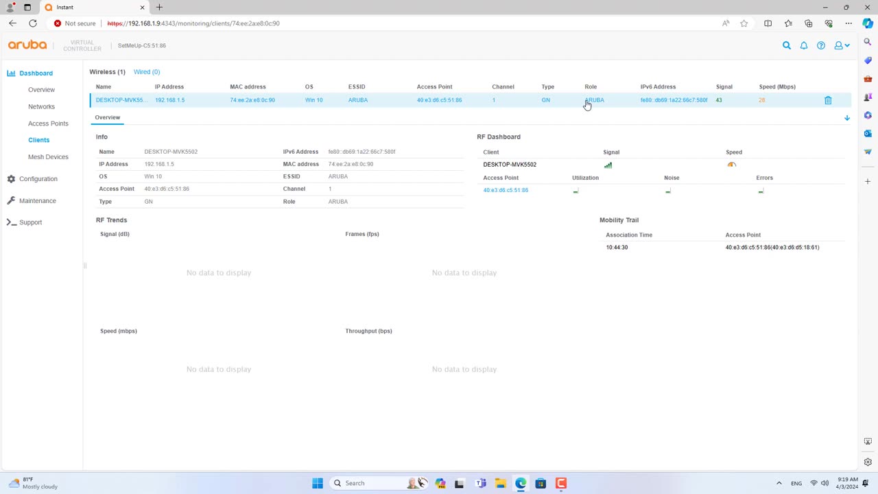Select Clients in sidebar
Image resolution: width=878 pixels, height=494 pixels.
pos(38,140)
